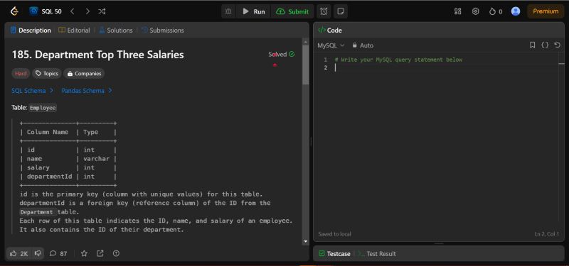The height and width of the screenshot is (266, 569).
Task: Switch to the Submissions tab
Action: 163,31
